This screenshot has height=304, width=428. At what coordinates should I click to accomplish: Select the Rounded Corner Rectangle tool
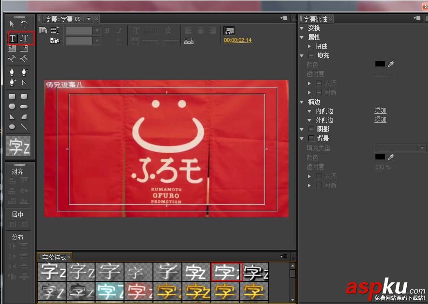[x=24, y=96]
